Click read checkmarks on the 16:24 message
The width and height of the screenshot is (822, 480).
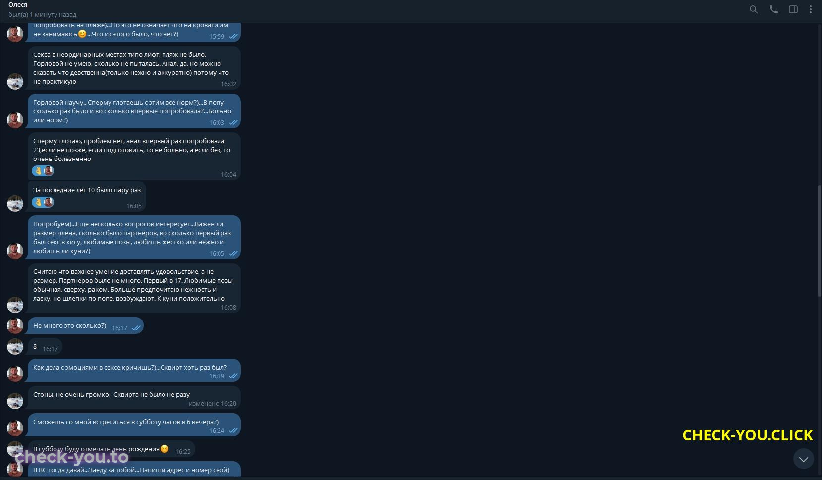pyautogui.click(x=233, y=431)
